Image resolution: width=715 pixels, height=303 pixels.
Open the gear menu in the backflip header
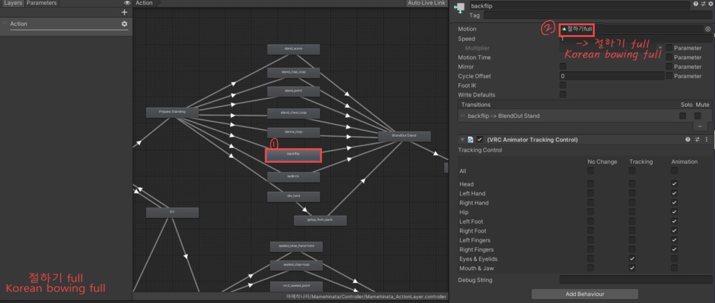[710, 3]
